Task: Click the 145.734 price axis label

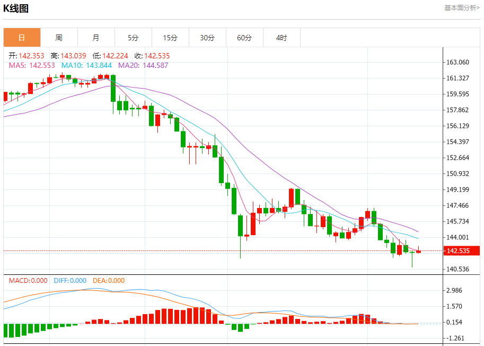Action: pos(458,221)
